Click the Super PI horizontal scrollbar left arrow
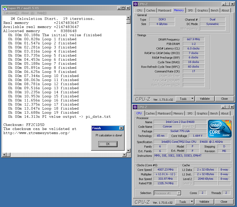 tap(4, 155)
